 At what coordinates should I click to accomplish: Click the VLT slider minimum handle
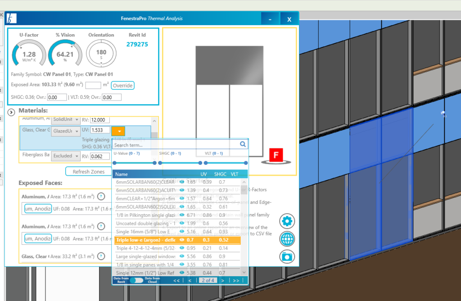point(206,163)
